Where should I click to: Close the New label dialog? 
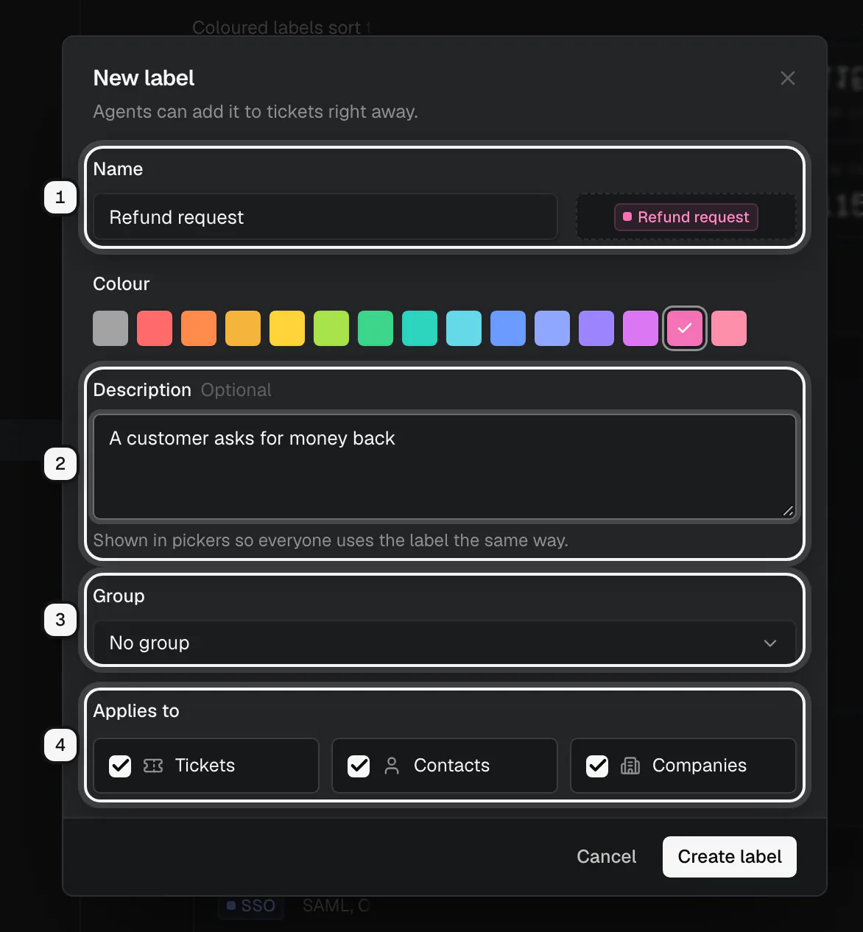click(x=788, y=78)
